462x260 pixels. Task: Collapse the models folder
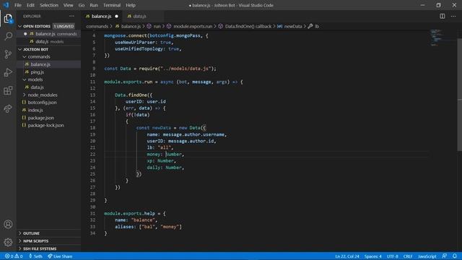25,79
